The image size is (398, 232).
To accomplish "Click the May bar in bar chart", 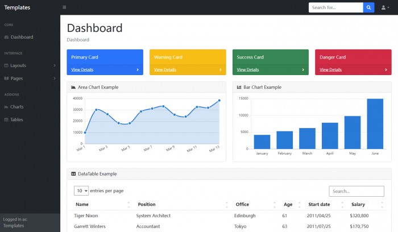I will [353, 132].
